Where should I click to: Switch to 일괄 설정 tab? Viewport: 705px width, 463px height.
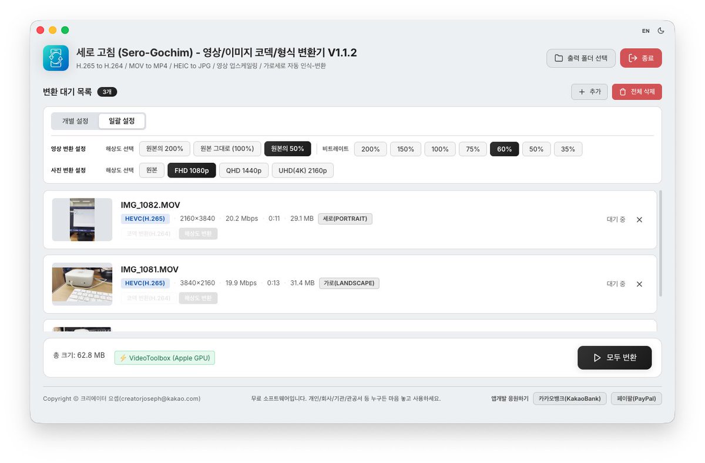point(122,121)
